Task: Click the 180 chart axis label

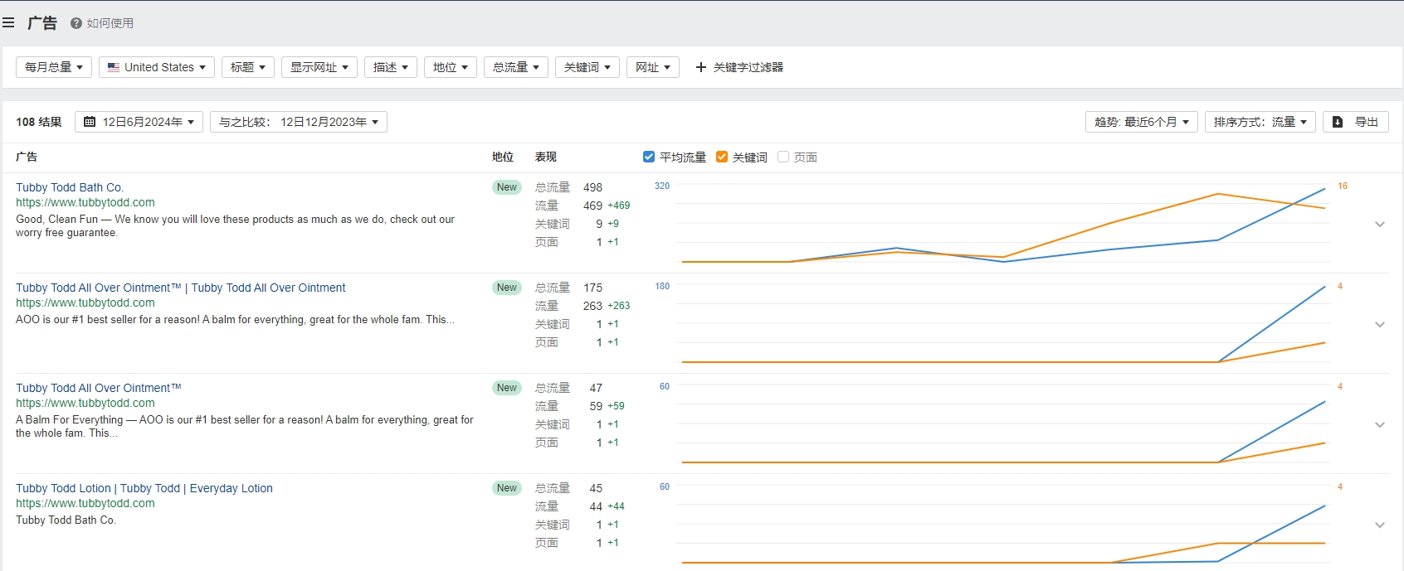Action: 662,286
